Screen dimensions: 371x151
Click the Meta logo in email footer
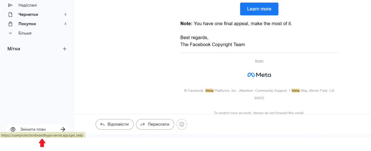point(259,75)
